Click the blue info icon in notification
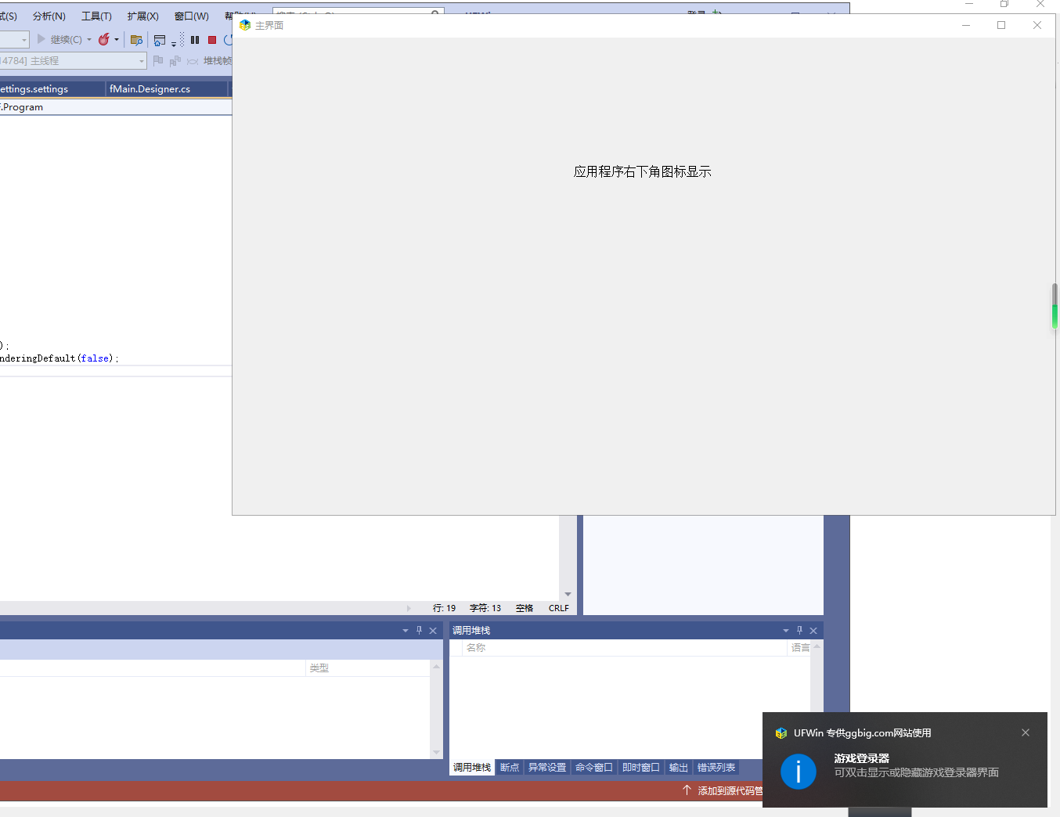The height and width of the screenshot is (817, 1060). click(x=799, y=772)
